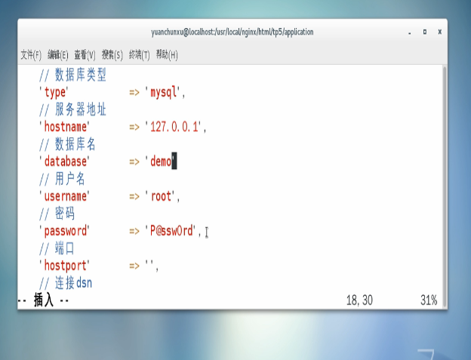Viewport: 471px width, 360px height.
Task: Click the '=>' arrow on password line
Action: tap(134, 232)
